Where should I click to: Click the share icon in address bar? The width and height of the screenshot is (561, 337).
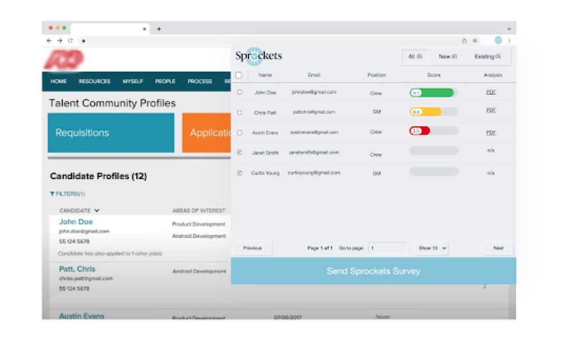(465, 41)
